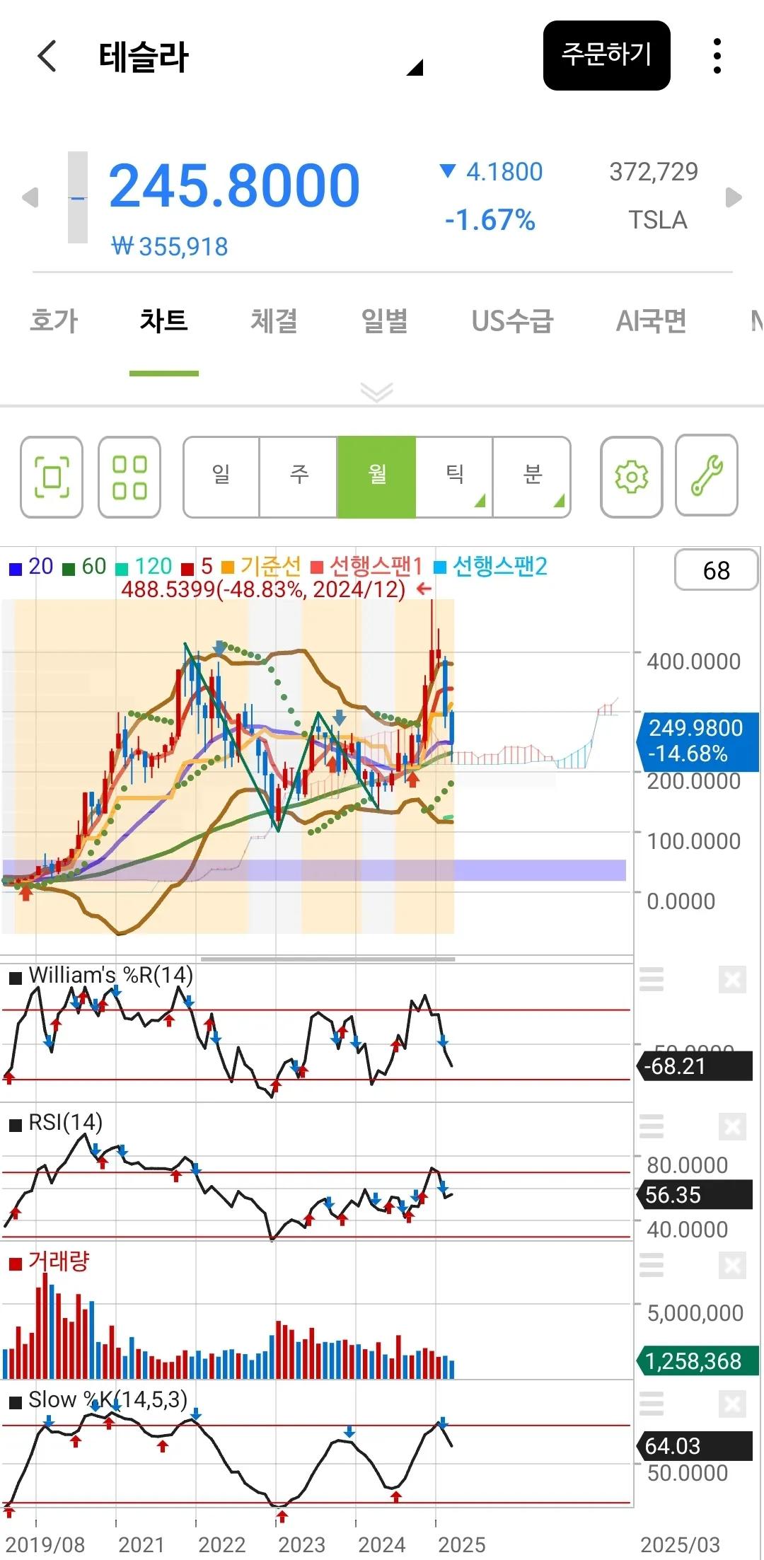Click the TSLA ticker symbol

pos(658,220)
